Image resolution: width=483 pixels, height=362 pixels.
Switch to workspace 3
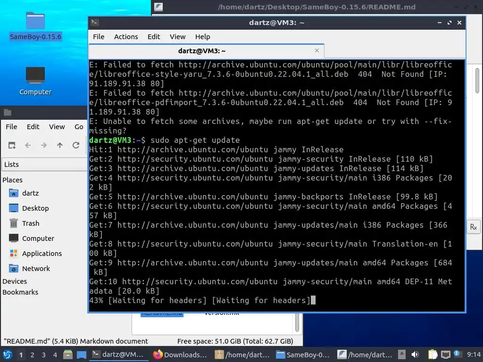click(44, 355)
